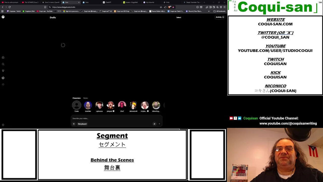Open the drafts icon in Sora sidebar
Image resolution: width=323 pixels, height=182 pixels.
click(x=3, y=78)
